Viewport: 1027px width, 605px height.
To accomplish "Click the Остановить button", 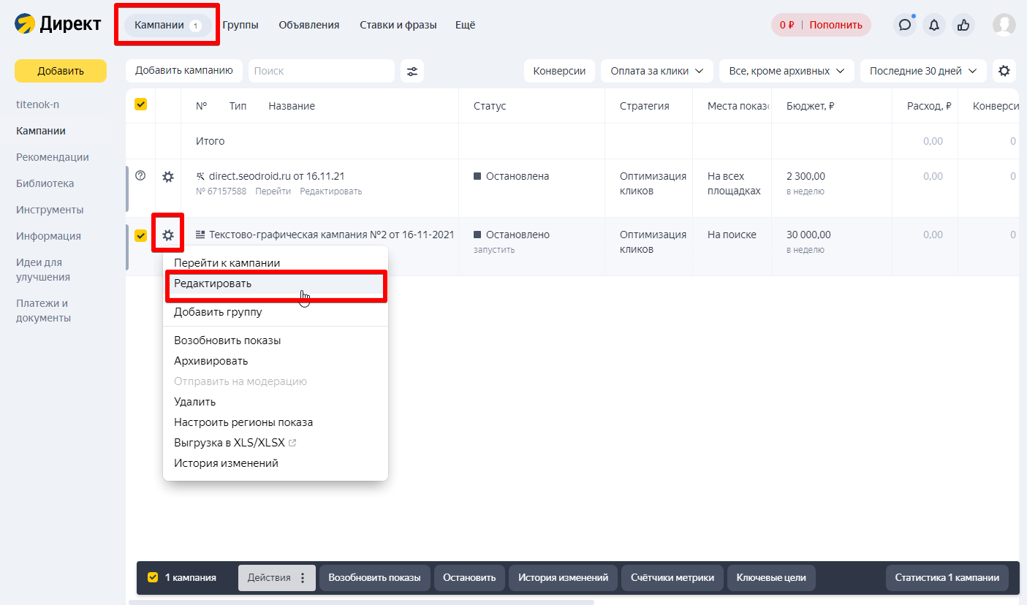I will pyautogui.click(x=469, y=577).
